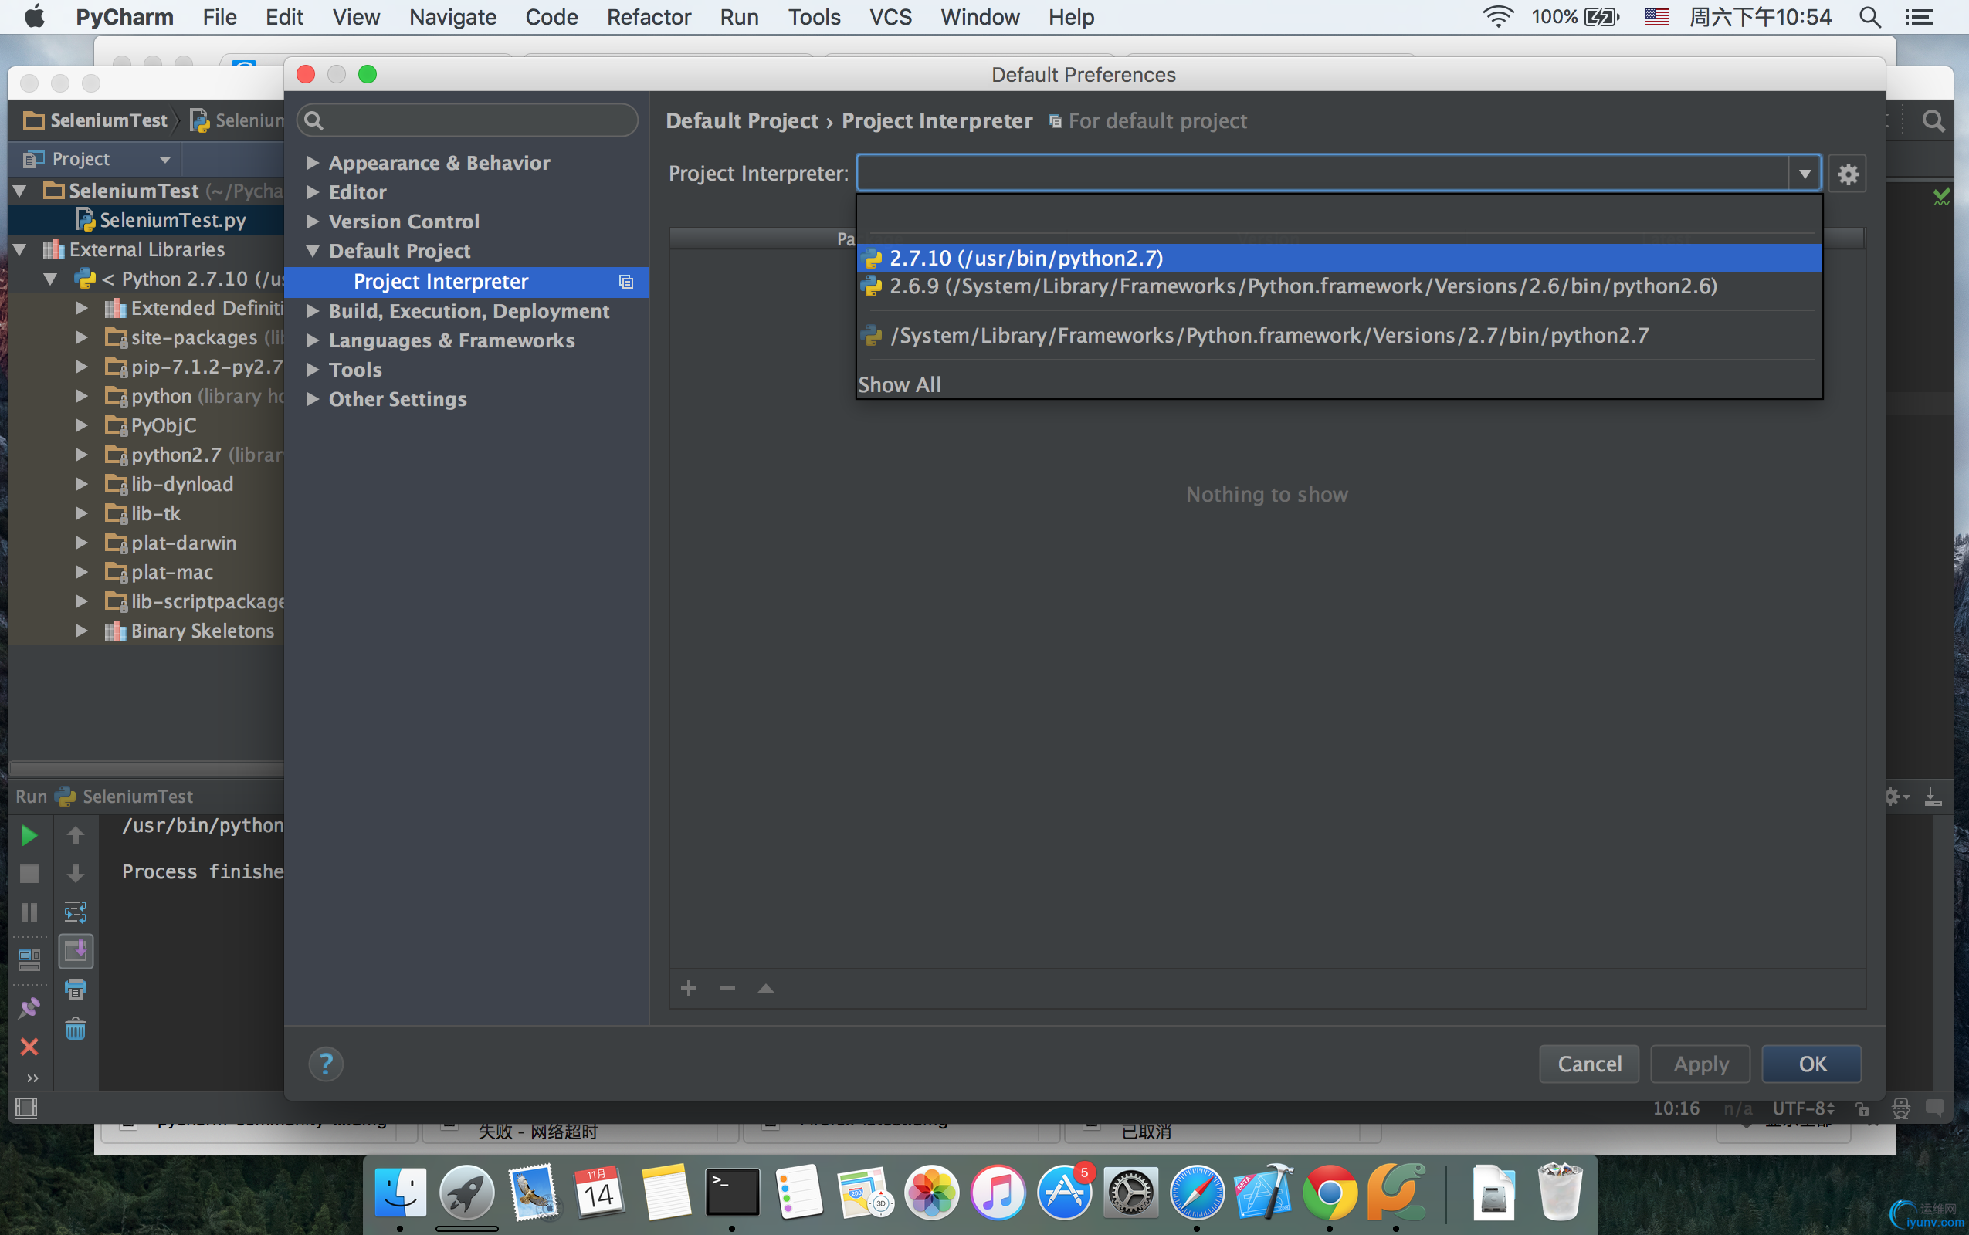Collapse Default Project section
The image size is (1969, 1235).
click(x=312, y=251)
